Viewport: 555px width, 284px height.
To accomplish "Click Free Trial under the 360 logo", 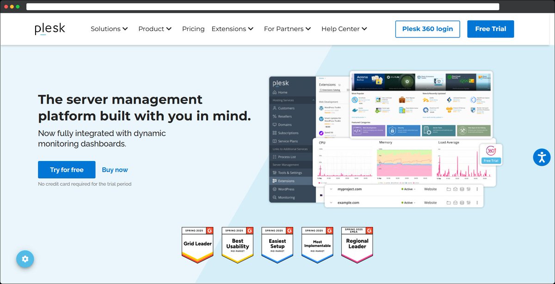I will pyautogui.click(x=491, y=161).
